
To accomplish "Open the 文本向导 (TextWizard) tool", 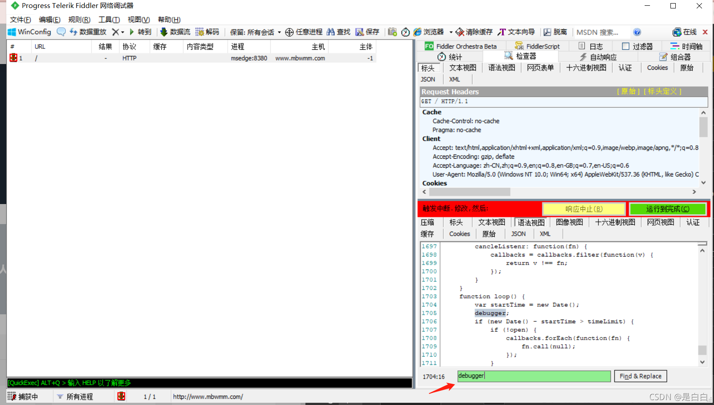I will point(516,32).
